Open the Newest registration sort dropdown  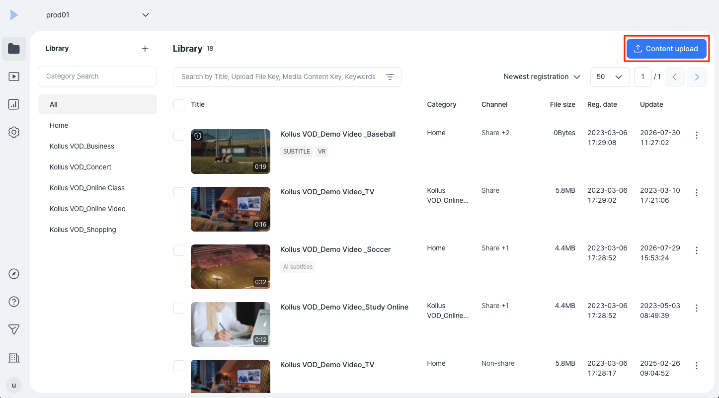[x=542, y=77]
